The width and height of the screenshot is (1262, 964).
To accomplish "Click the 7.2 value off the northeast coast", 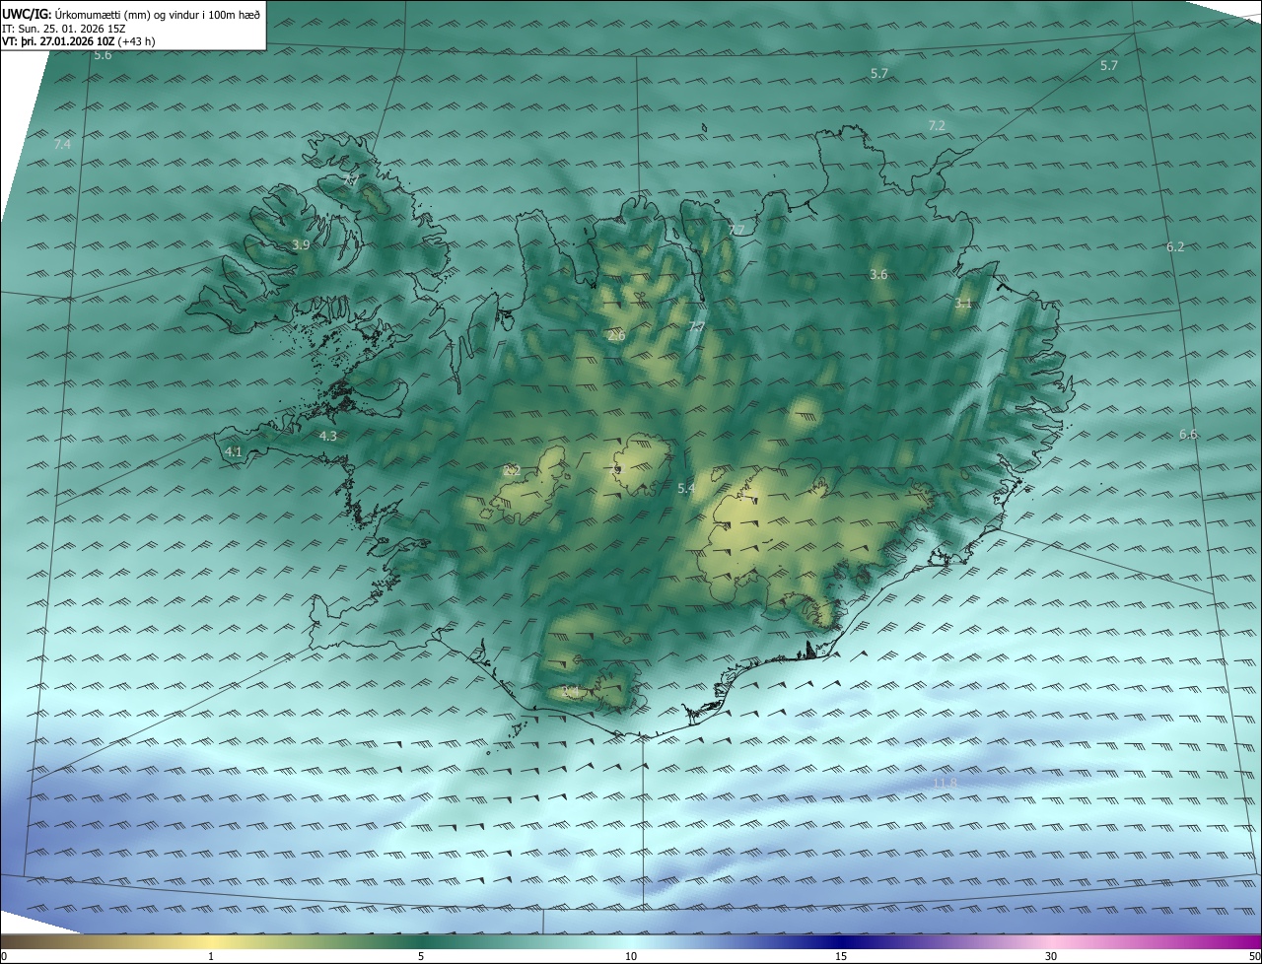I will (937, 125).
